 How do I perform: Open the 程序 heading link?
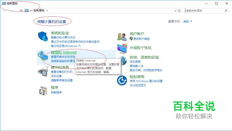55,88
